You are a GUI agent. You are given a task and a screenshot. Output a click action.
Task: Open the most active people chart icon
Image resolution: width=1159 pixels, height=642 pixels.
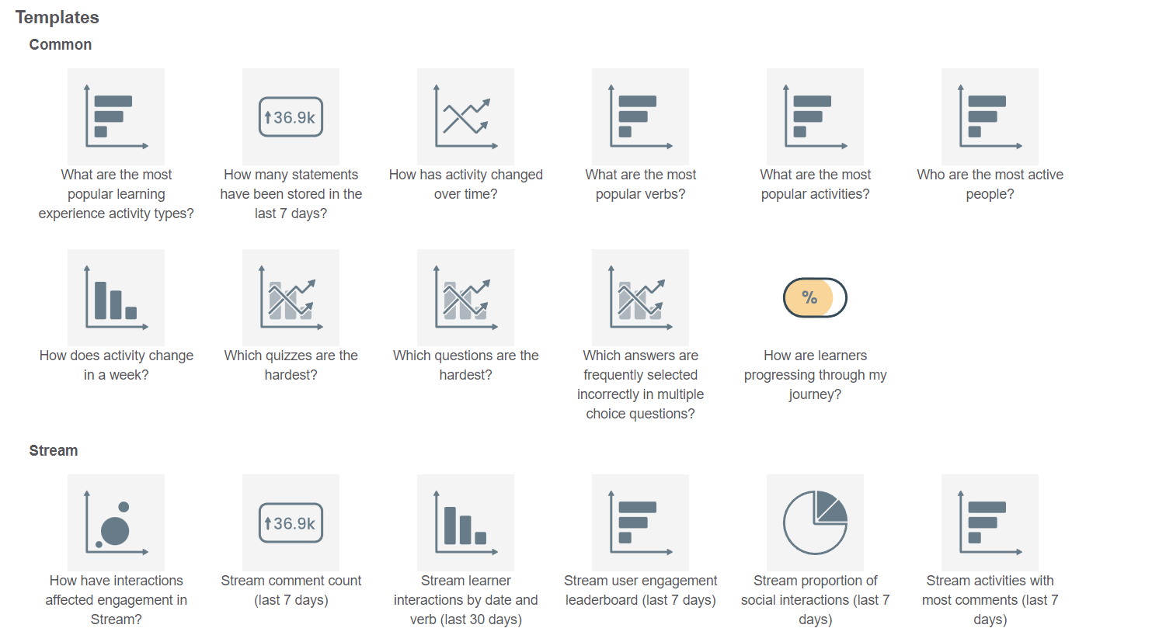point(990,116)
